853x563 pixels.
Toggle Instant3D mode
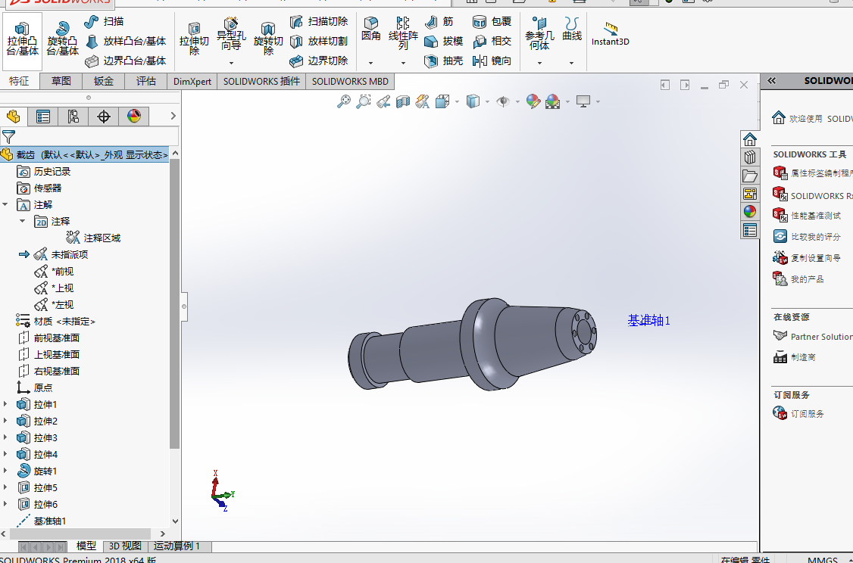pos(611,34)
